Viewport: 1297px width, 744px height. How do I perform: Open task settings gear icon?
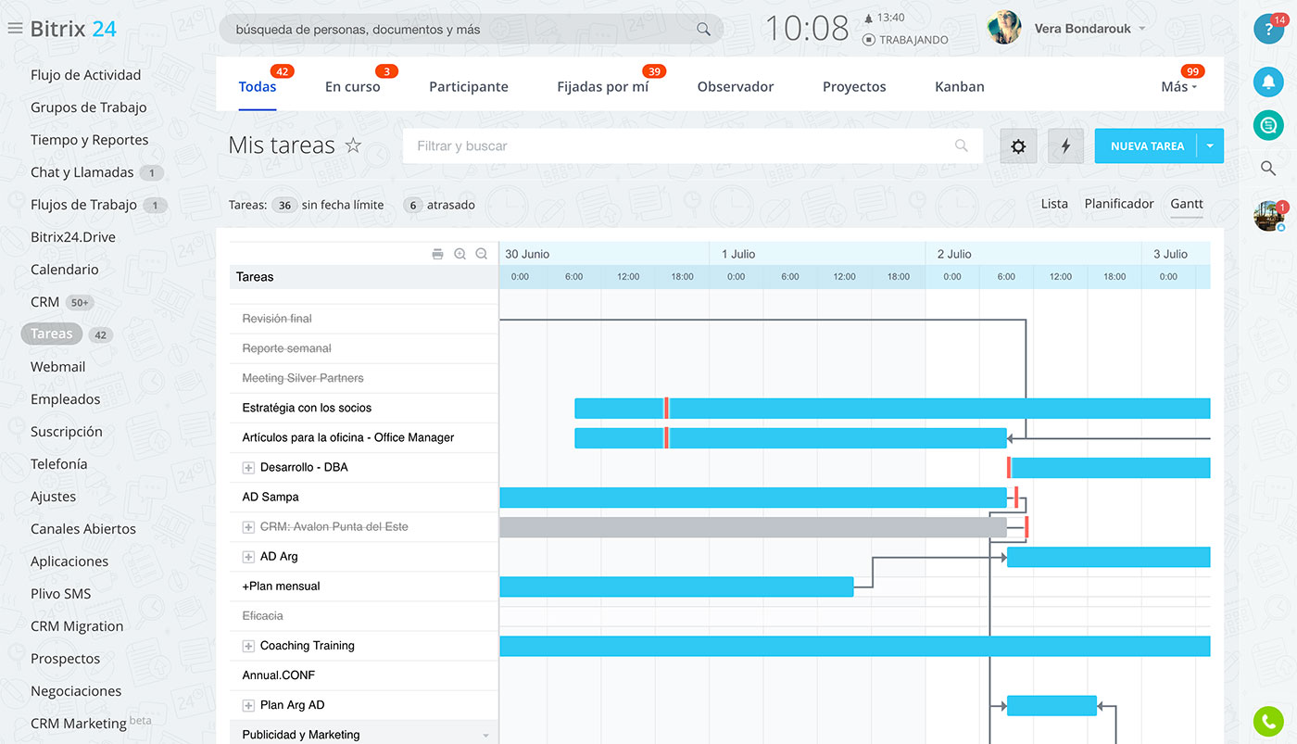[x=1018, y=146]
